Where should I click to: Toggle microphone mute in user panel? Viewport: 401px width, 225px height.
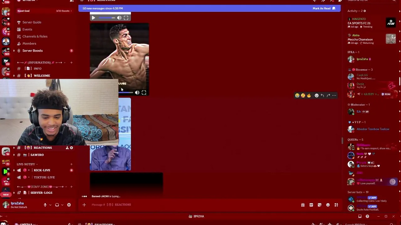point(45,205)
